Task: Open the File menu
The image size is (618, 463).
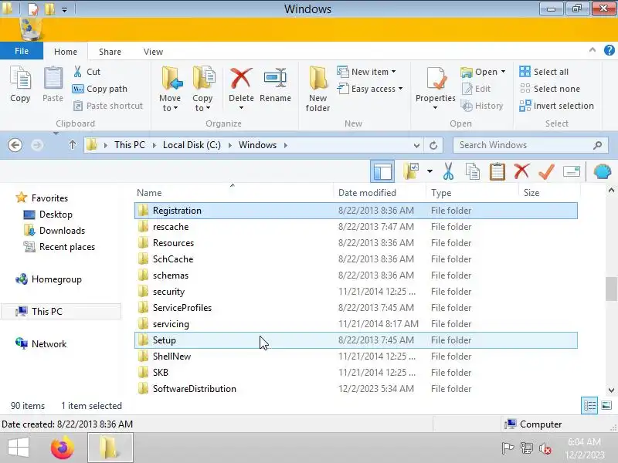Action: pos(22,51)
